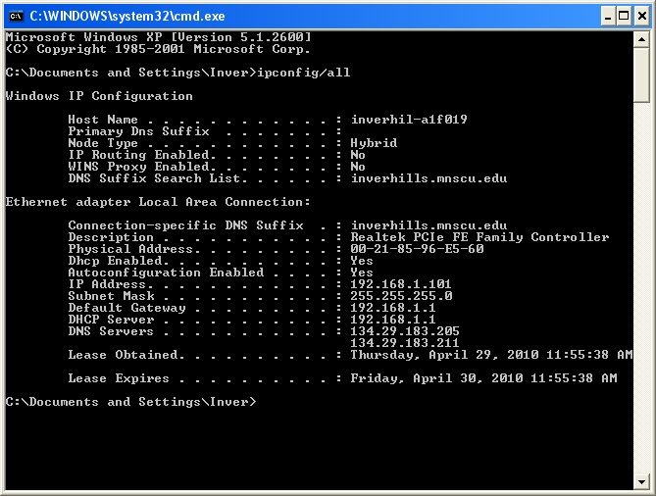
Task: Click the Realtek PCIe FE Family Controller text
Action: pos(479,237)
